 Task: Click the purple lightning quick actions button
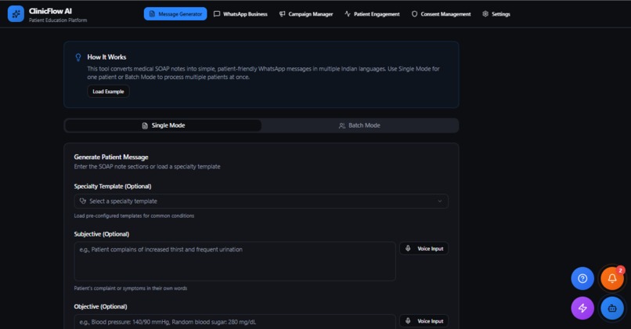(x=582, y=308)
